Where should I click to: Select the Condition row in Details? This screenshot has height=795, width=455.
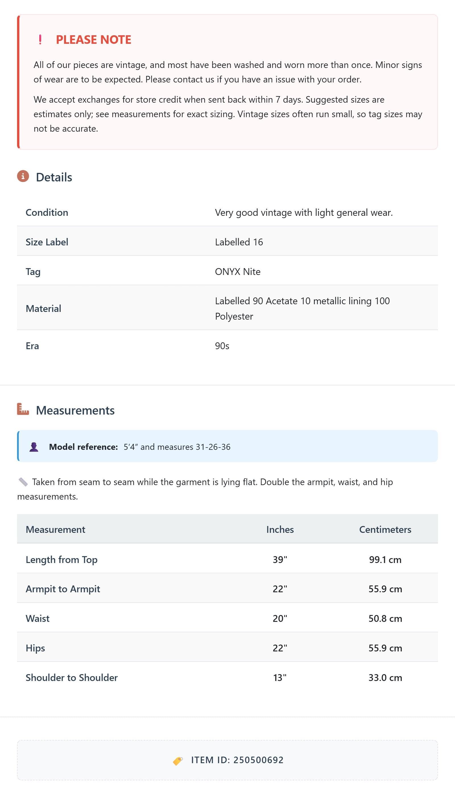pos(227,212)
